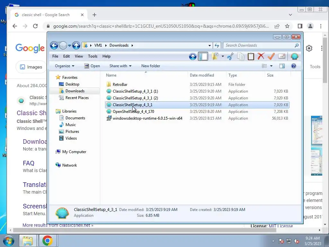Open the Windows Start button

coord(8,241)
